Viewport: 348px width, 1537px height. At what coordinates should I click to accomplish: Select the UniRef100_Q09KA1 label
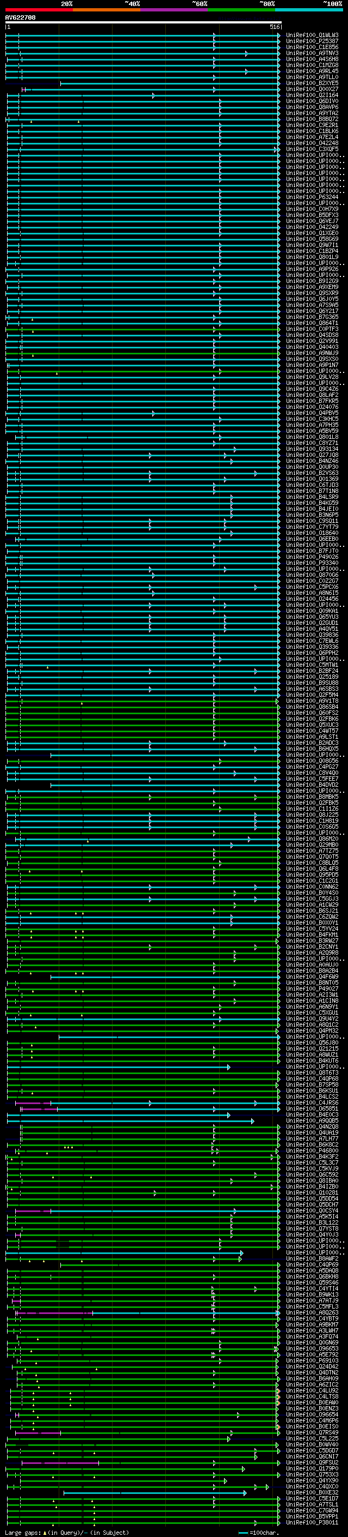pos(312,611)
